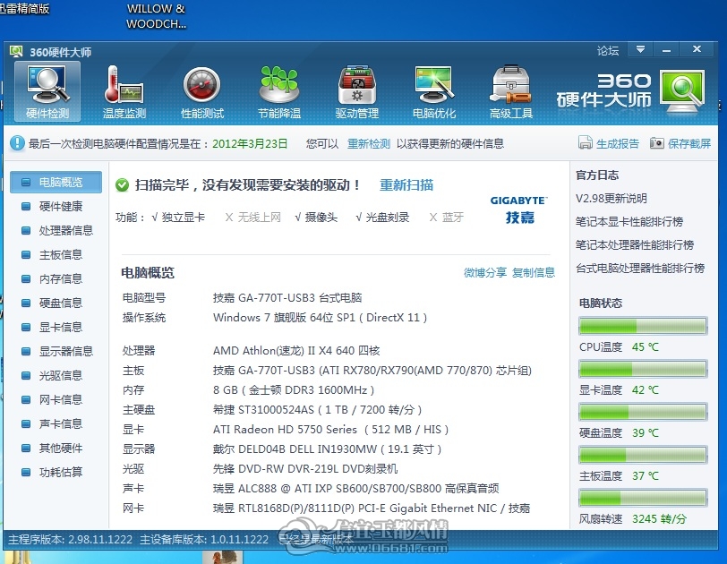Click the 戴尔 DELL IN1930MW monitor text
Image resolution: width=727 pixels, height=564 pixels.
328,449
